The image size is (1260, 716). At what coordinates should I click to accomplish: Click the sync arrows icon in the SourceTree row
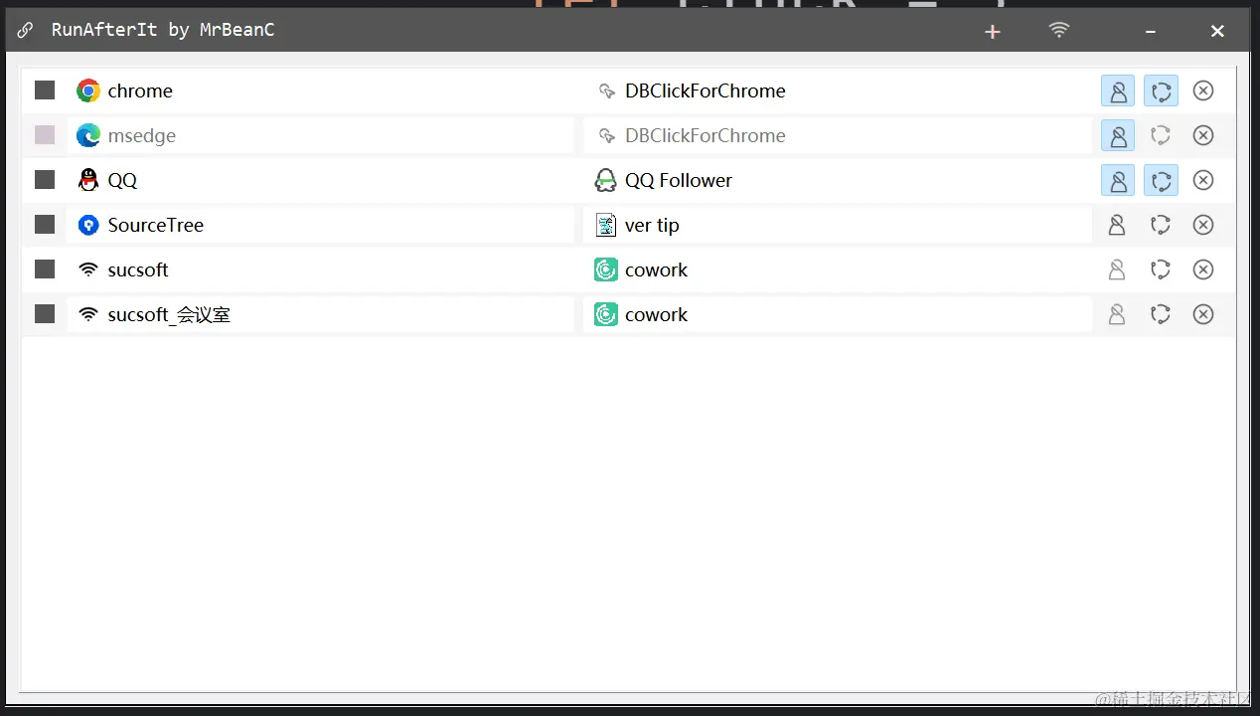click(1161, 225)
